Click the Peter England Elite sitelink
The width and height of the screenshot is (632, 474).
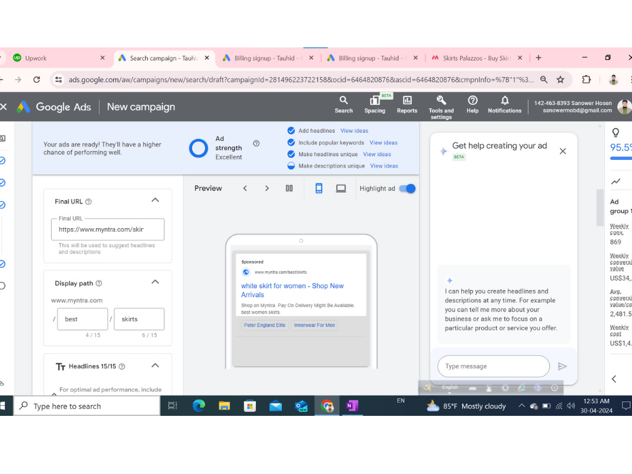[x=264, y=325]
